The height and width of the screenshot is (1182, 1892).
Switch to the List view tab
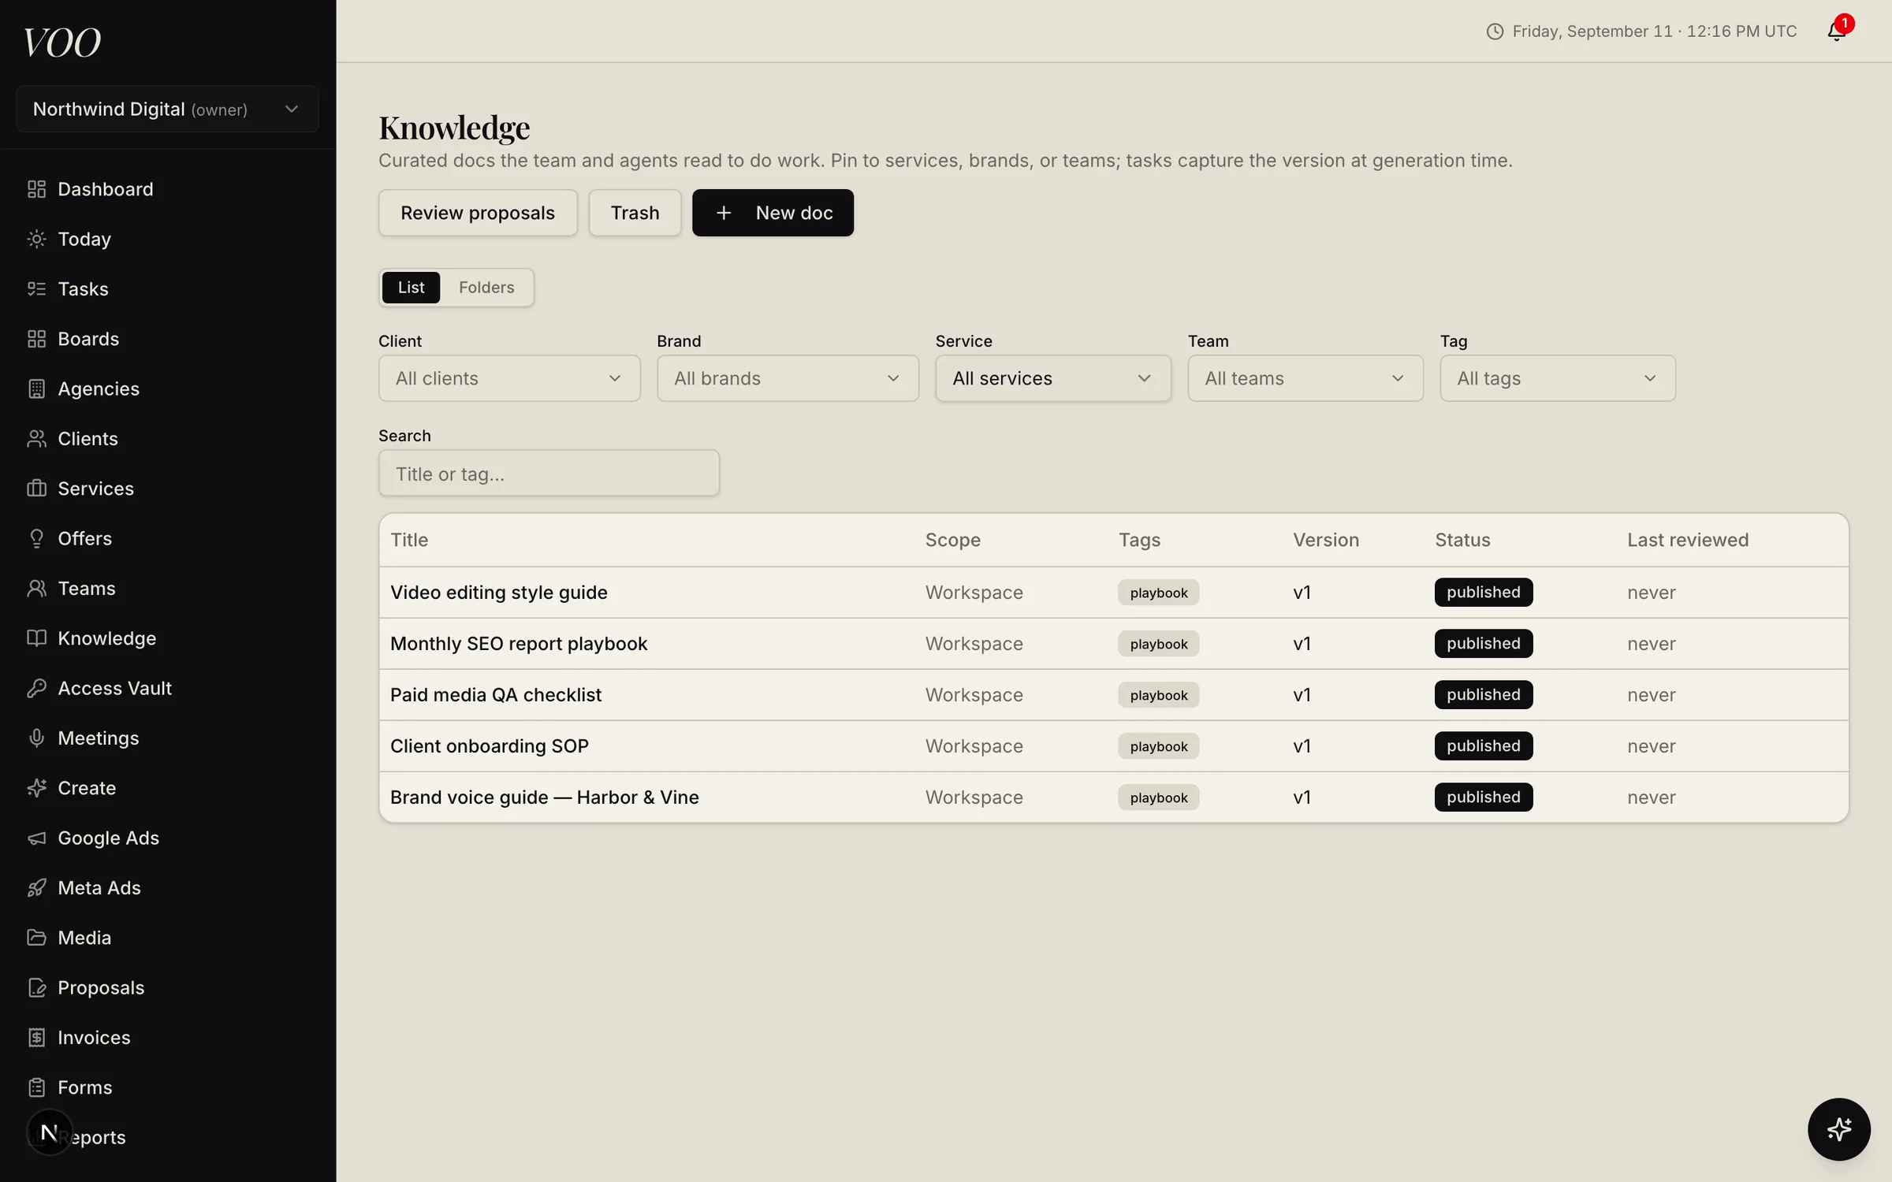coord(411,288)
